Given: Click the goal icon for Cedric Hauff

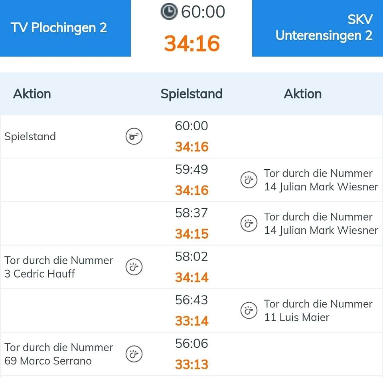Looking at the screenshot, I should point(134,267).
